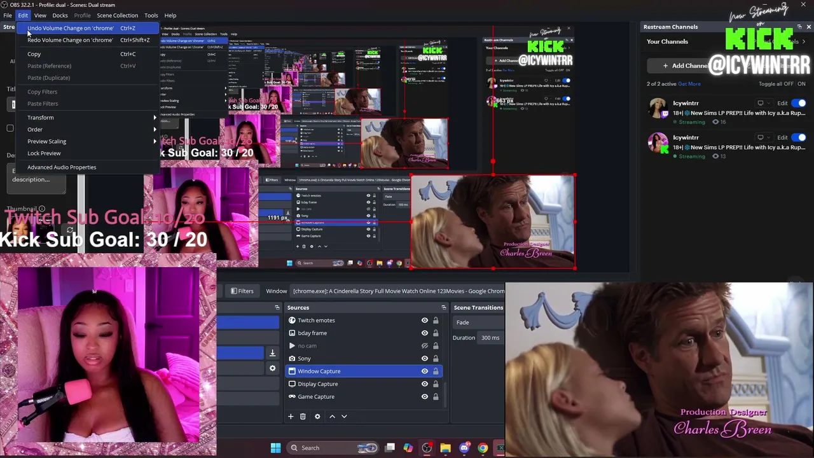Open the File menu
Screen dimensions: 814x458
pos(7,15)
